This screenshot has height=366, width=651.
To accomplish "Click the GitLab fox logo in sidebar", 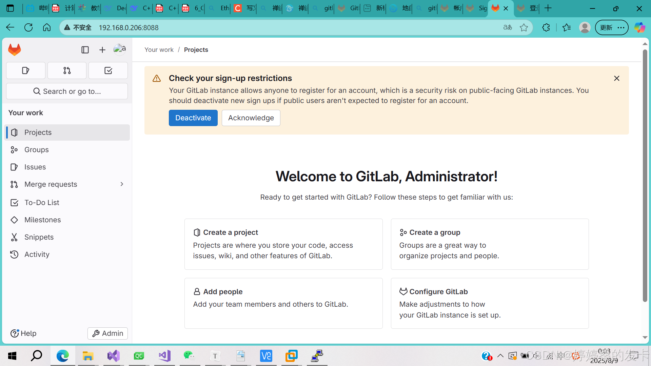I will (15, 50).
